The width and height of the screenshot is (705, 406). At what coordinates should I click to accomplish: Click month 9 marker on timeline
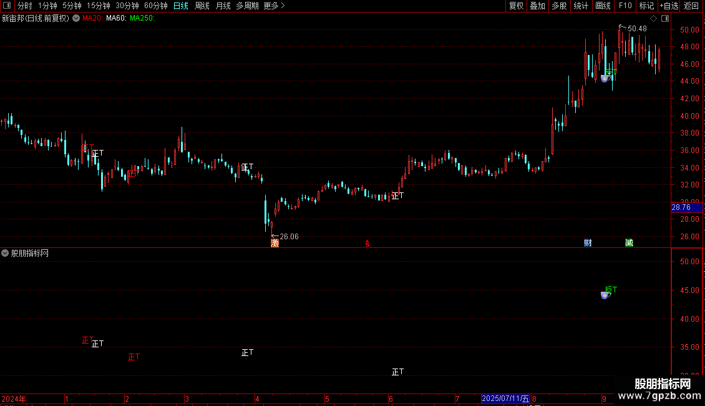(605, 399)
